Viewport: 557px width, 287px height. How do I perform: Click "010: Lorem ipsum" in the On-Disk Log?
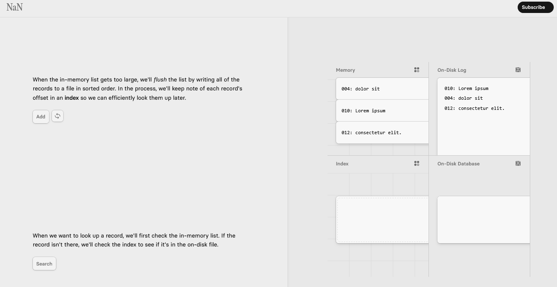[466, 88]
